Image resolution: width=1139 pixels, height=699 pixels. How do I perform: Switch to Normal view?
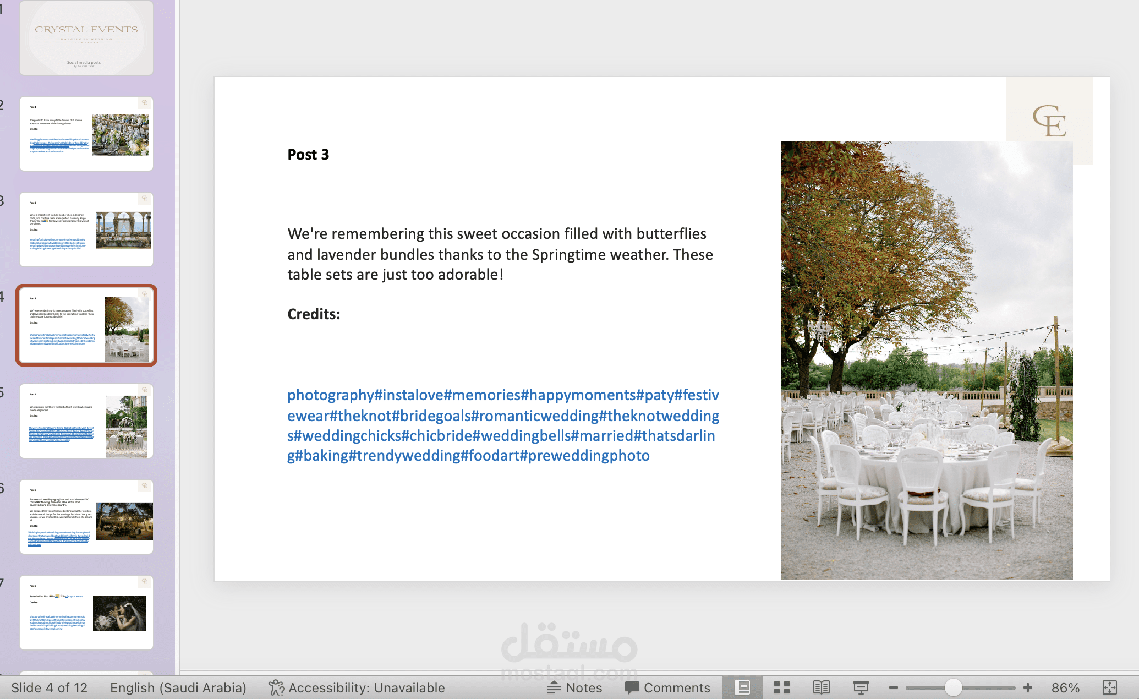pos(742,687)
